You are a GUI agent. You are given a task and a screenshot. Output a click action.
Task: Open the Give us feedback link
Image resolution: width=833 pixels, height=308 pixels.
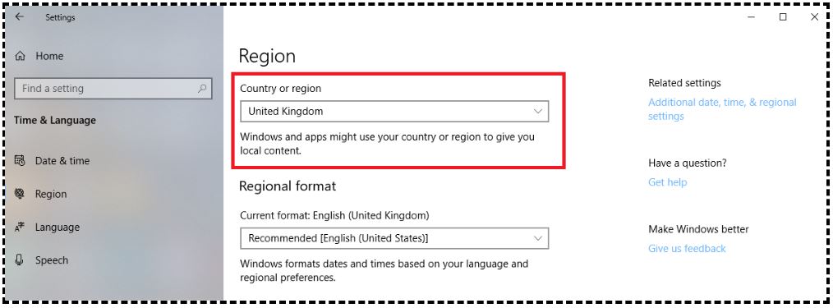coord(687,249)
